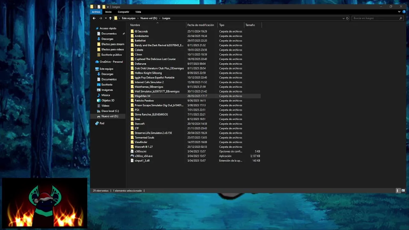Open the Archivo menu
409x230 pixels.
(x=96, y=12)
